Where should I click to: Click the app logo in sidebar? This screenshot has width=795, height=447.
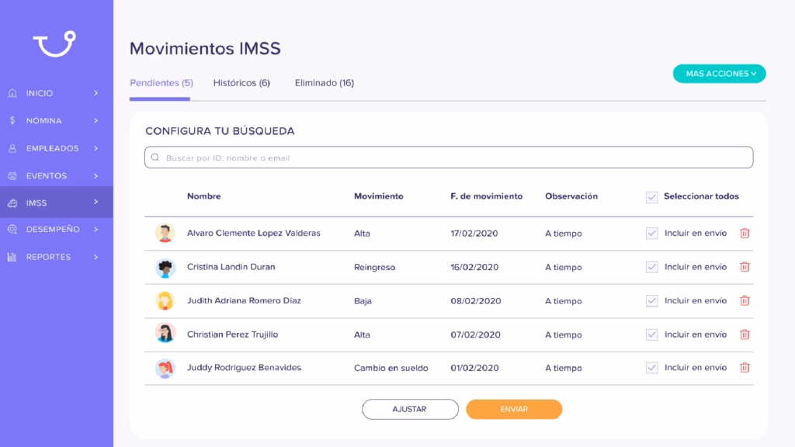click(55, 43)
